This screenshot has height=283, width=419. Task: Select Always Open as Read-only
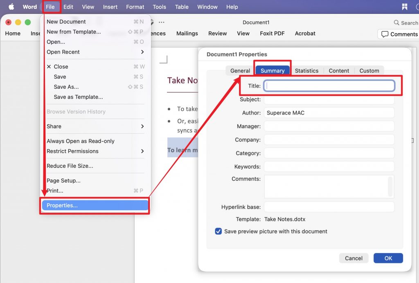point(95,141)
